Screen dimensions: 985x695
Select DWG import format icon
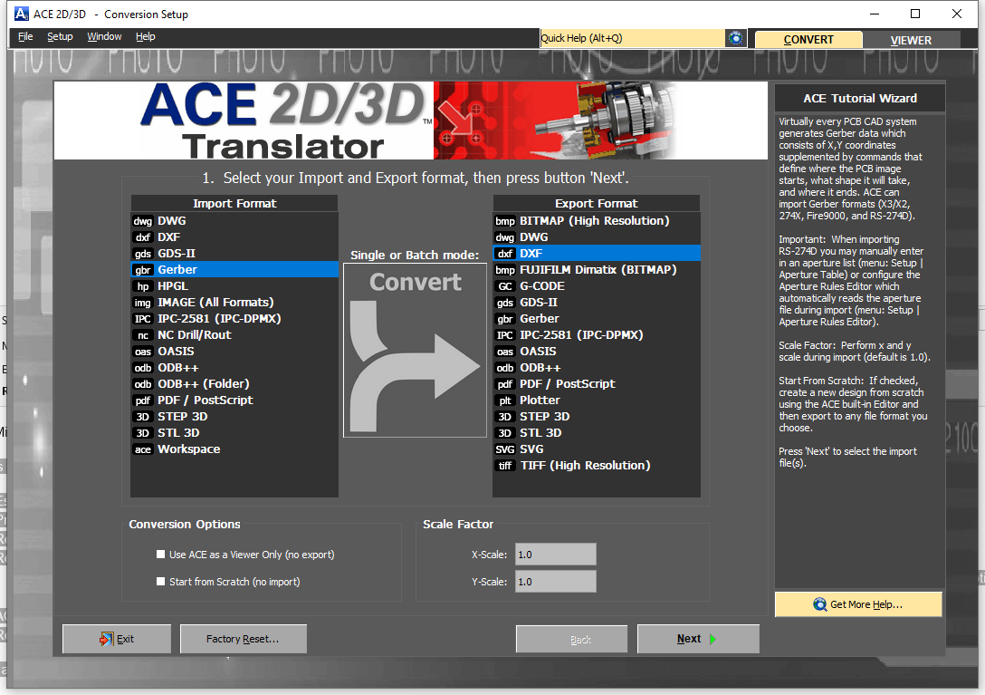143,221
